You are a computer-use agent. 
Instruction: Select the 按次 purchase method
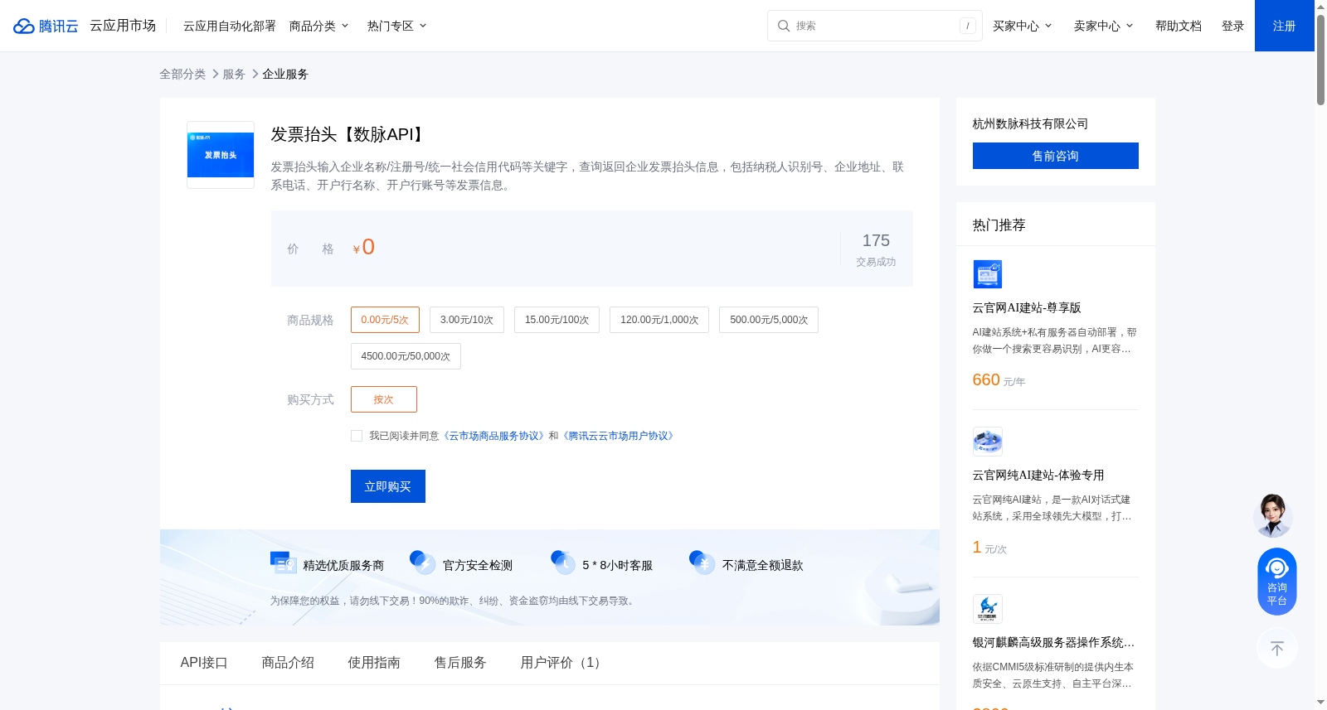384,399
